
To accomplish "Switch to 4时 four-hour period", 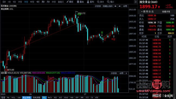I will point(38,2).
